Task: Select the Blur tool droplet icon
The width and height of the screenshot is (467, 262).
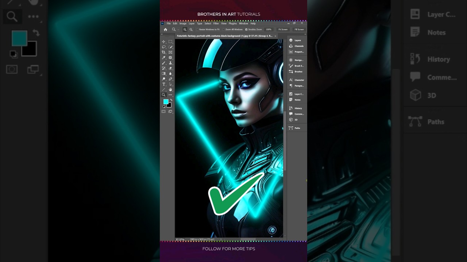Action: point(170,74)
